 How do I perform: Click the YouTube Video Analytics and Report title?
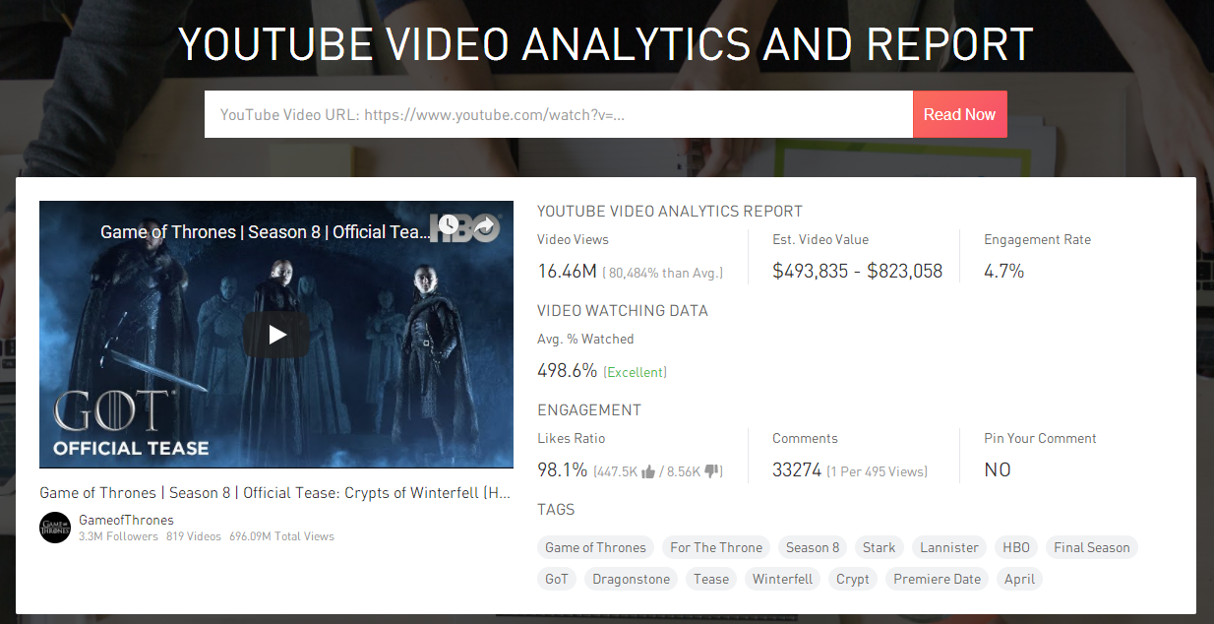605,44
